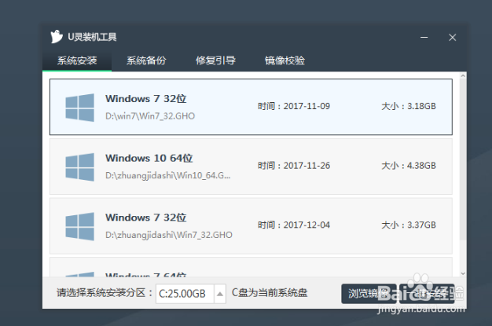Click the date 时间：2017-12-04
492x326 pixels.
coord(294,225)
